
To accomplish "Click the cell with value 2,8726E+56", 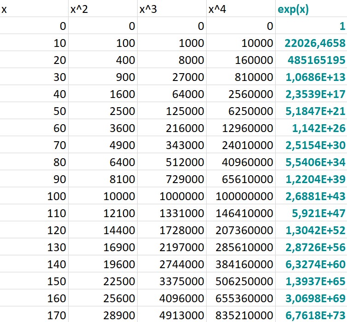I will coord(312,247).
